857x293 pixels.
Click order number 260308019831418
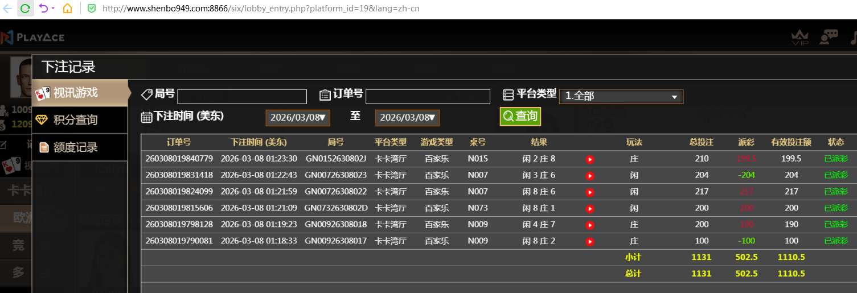pos(179,175)
